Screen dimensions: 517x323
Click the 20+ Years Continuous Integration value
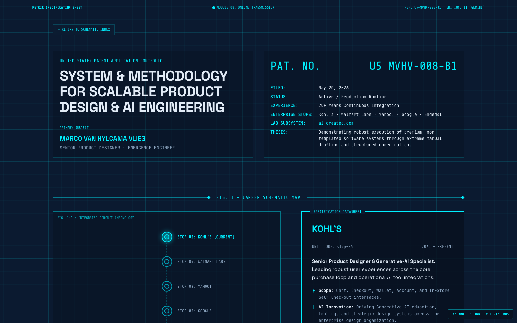point(359,106)
